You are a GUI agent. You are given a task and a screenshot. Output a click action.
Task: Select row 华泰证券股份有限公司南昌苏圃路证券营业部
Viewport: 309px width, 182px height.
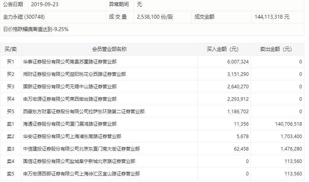152,62
